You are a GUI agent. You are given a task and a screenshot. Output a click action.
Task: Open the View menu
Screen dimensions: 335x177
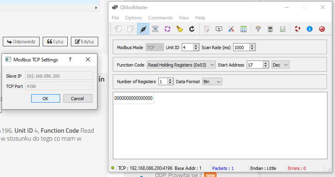point(184,18)
